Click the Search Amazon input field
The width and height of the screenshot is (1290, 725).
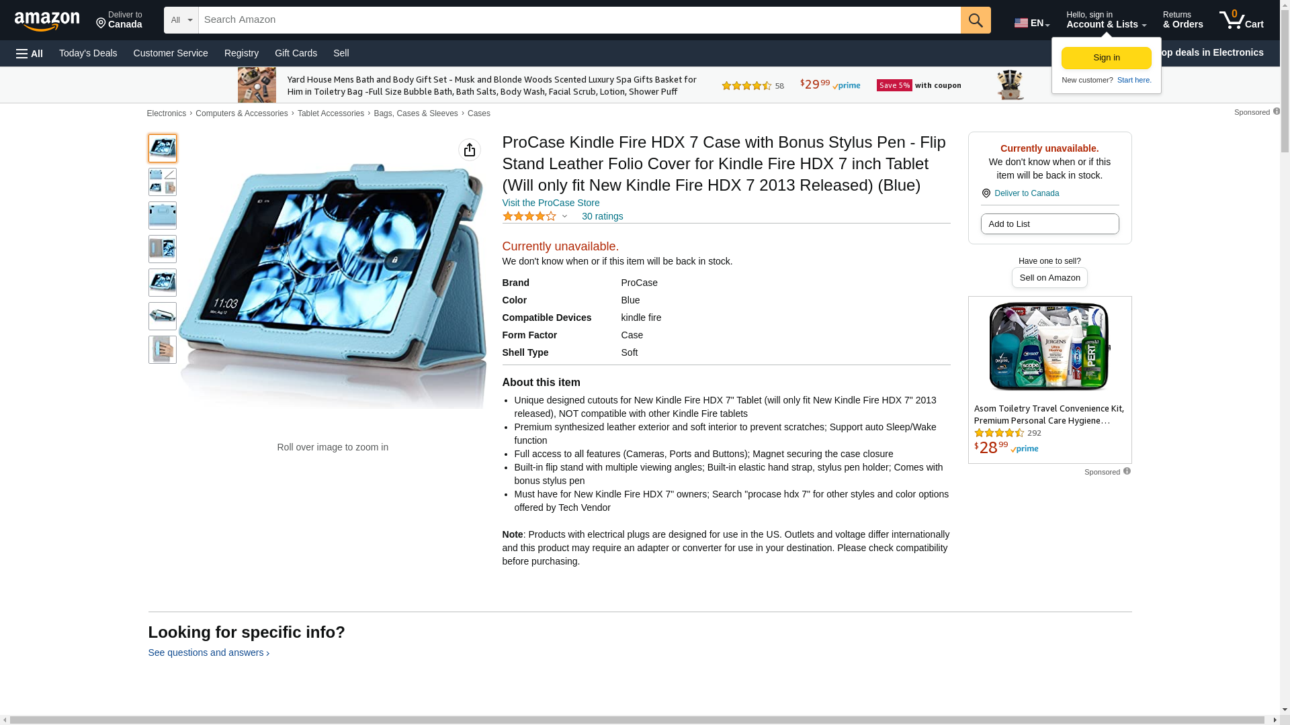point(580,20)
